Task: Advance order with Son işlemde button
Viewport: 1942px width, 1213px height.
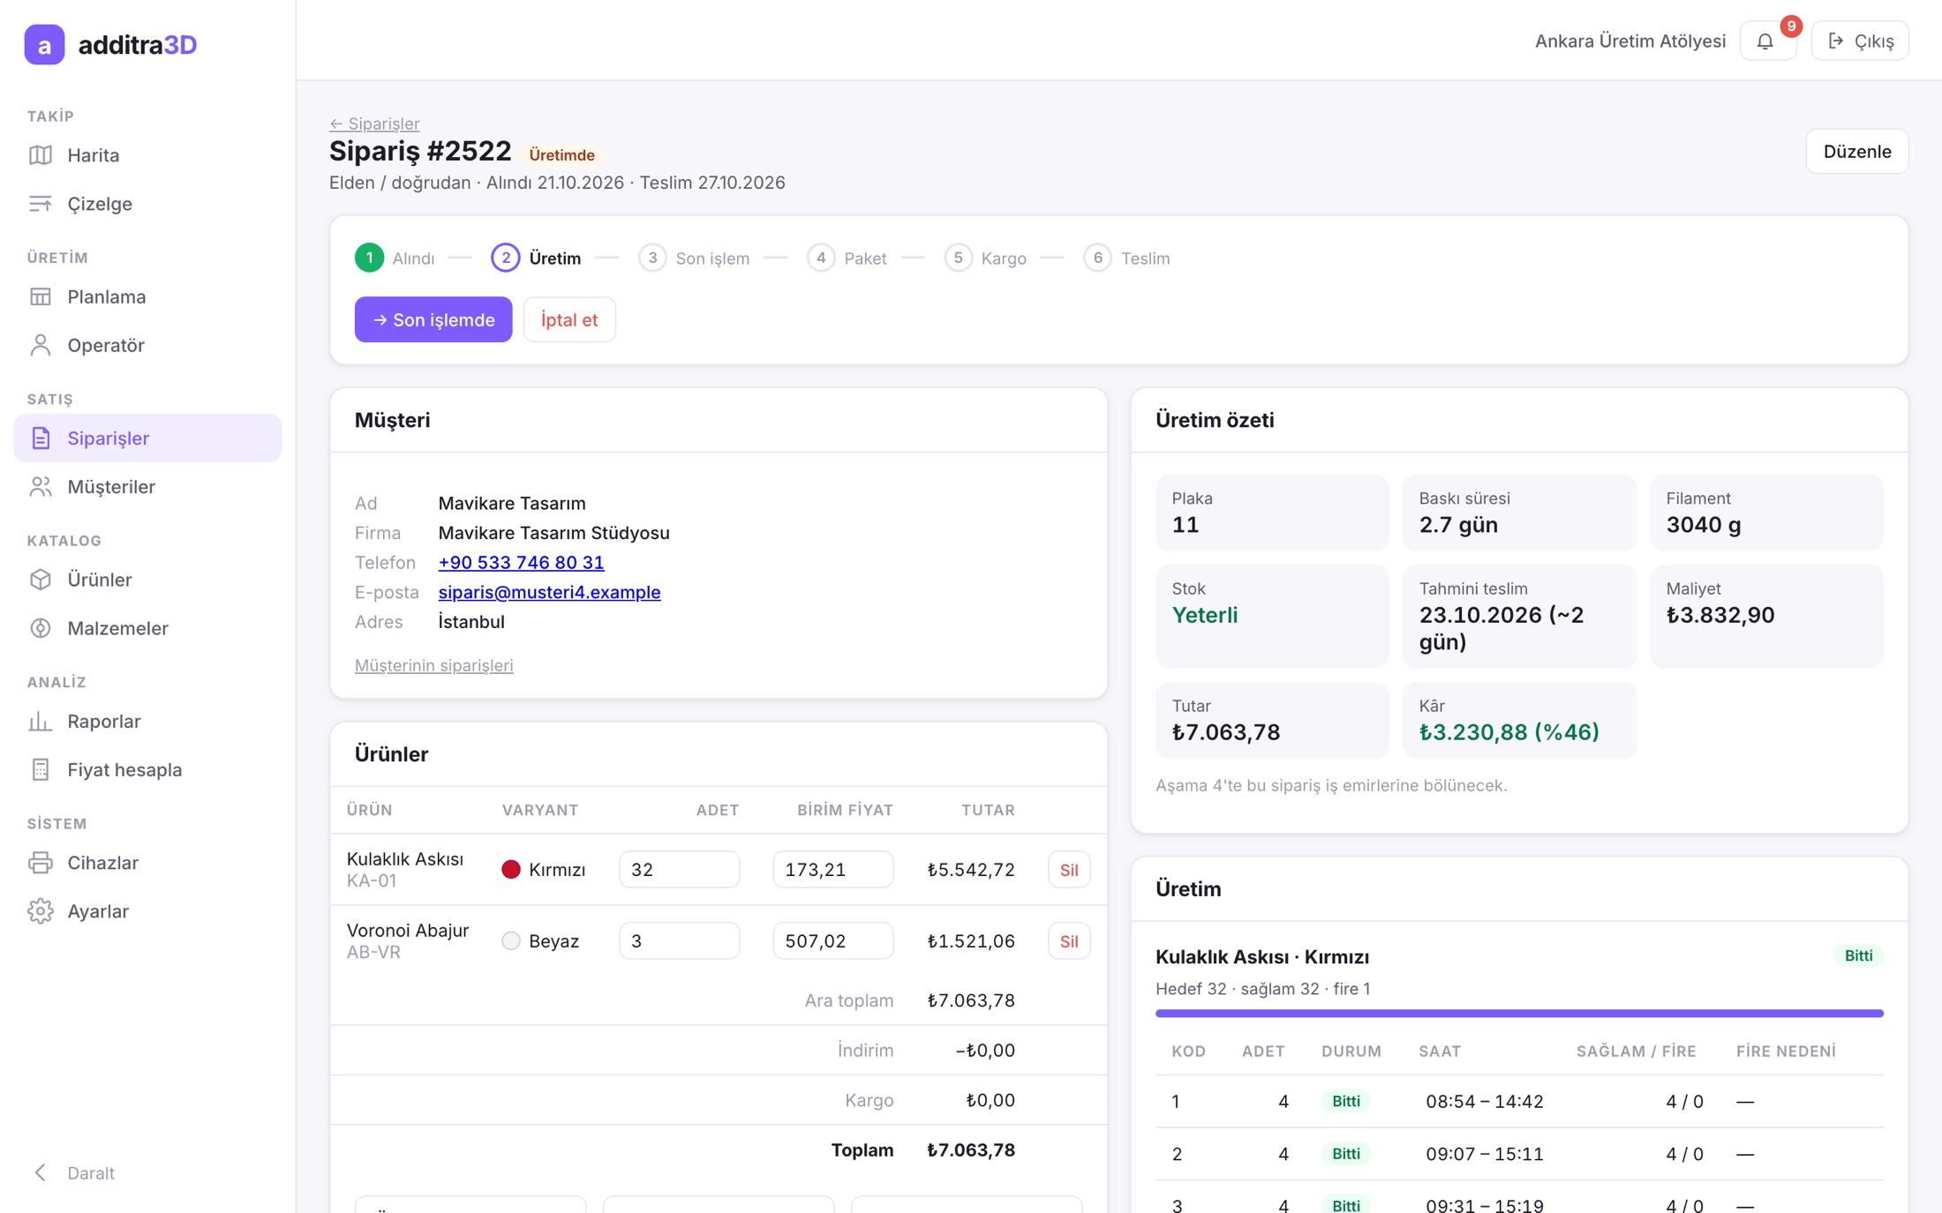Action: (433, 319)
